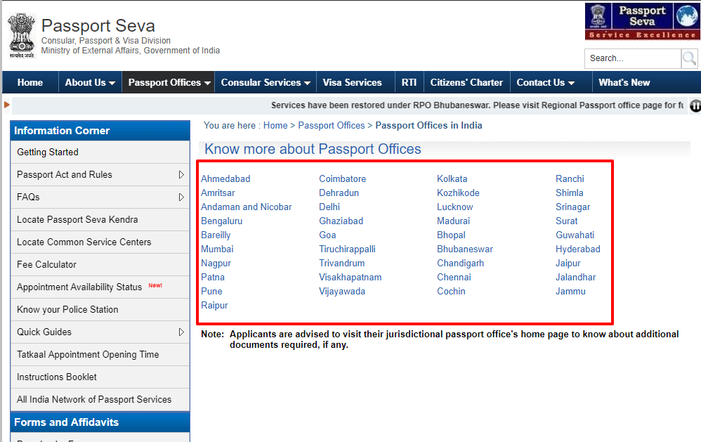Expand Passport Act and Rules submenu
Viewport: 701px width, 442px height.
coord(181,174)
